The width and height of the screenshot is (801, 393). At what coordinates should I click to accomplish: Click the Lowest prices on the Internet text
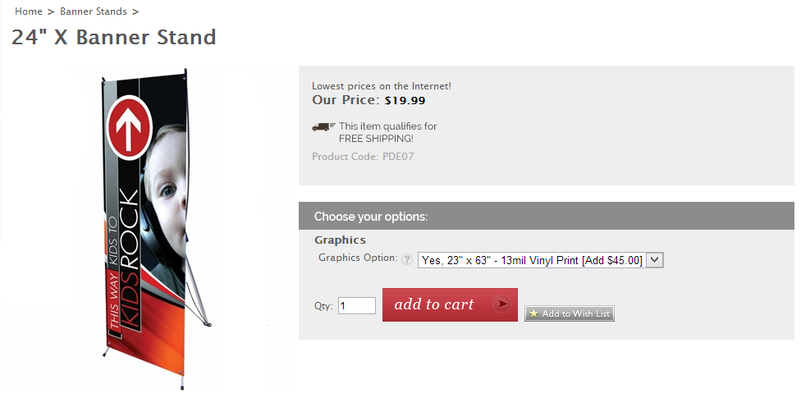pos(382,85)
